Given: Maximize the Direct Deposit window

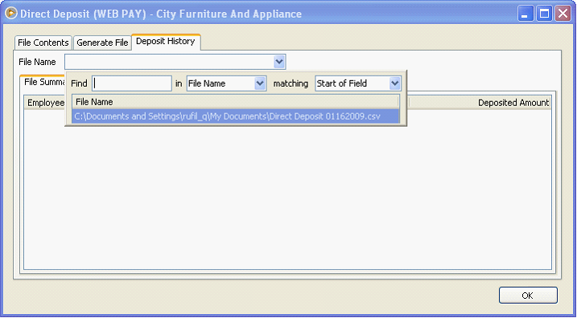Looking at the screenshot, I should click(544, 14).
